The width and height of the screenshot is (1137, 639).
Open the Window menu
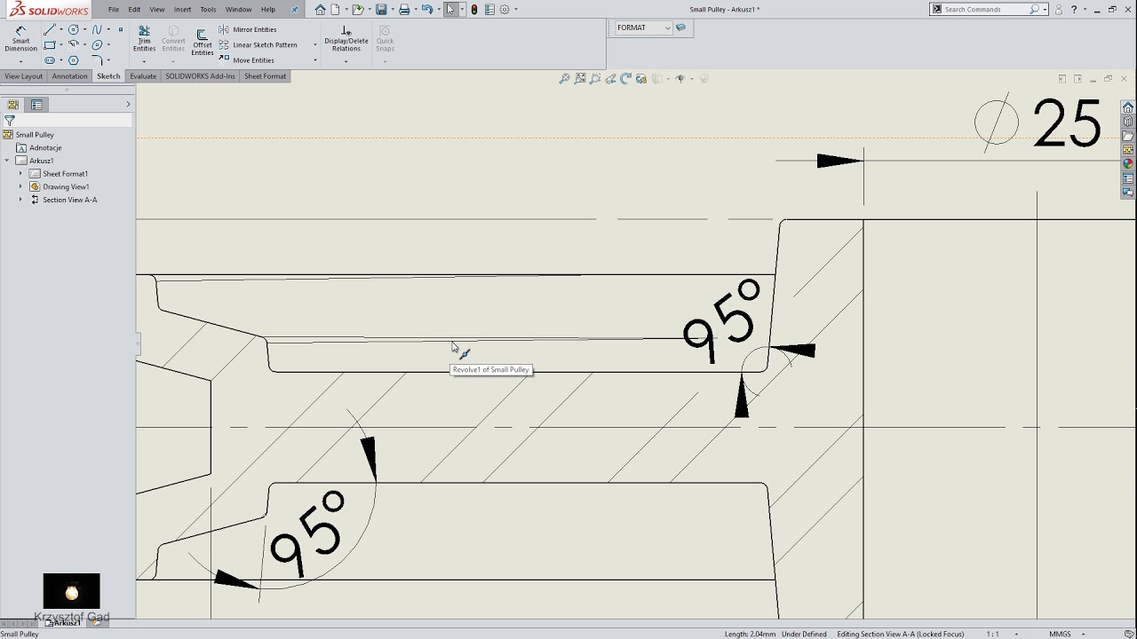tap(238, 9)
